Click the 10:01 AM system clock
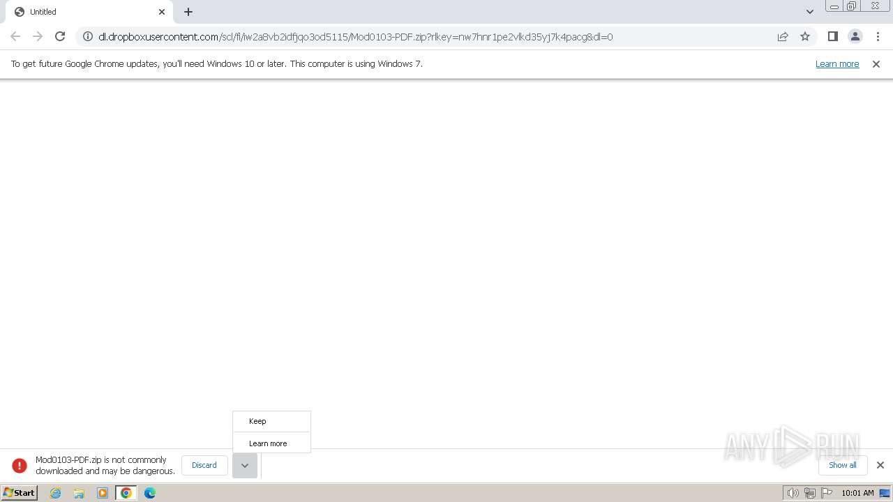 pyautogui.click(x=857, y=493)
